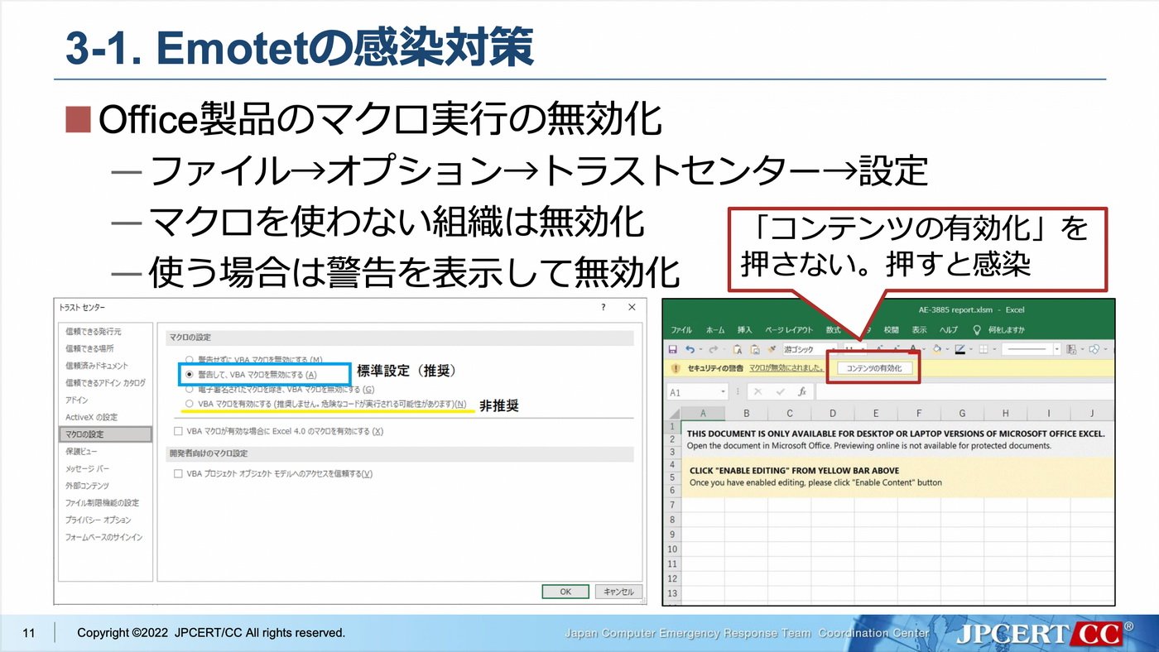The image size is (1159, 652).
Task: Click the format painter brush icon
Action: pyautogui.click(x=772, y=349)
